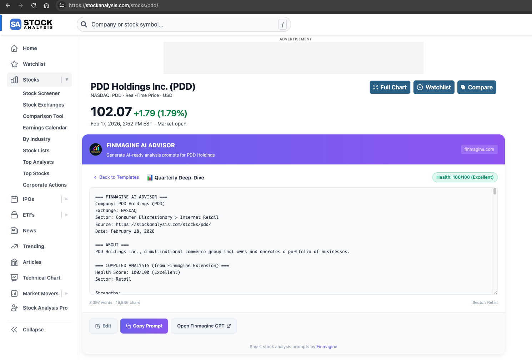Click the Technical Chart icon
This screenshot has width=532, height=360.
(x=14, y=278)
